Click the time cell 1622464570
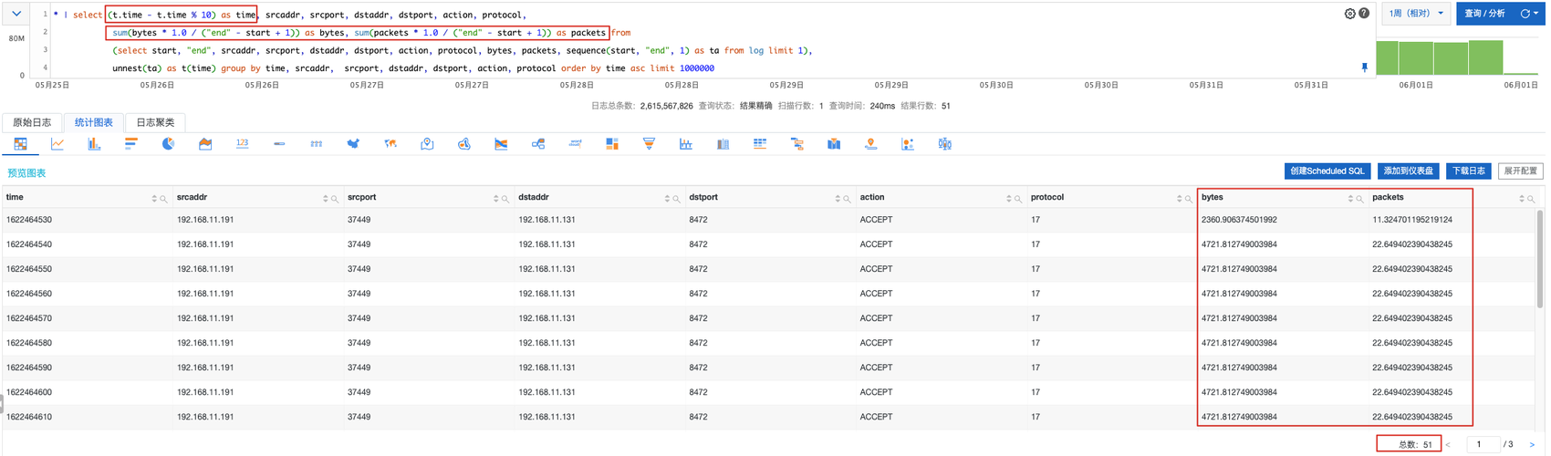This screenshot has width=1551, height=456. click(x=29, y=318)
